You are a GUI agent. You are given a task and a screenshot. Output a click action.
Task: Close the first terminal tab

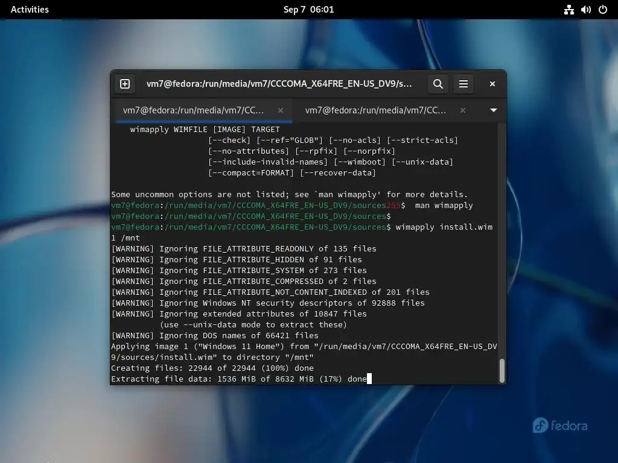click(x=281, y=111)
